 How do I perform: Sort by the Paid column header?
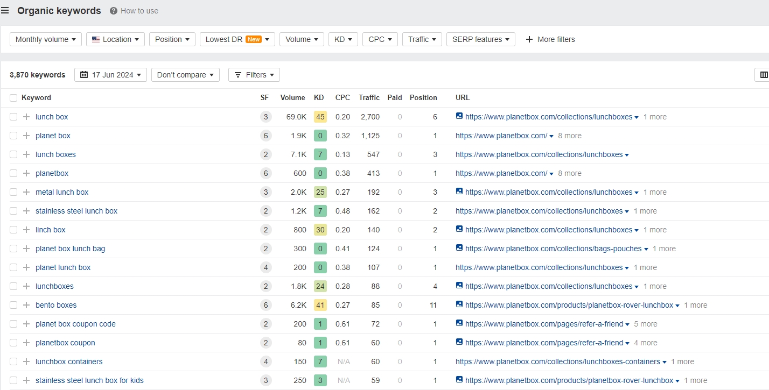click(395, 98)
